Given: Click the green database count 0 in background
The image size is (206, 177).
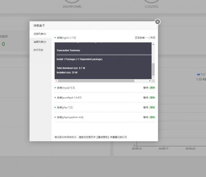Looking at the screenshot, I should pyautogui.click(x=3, y=44).
